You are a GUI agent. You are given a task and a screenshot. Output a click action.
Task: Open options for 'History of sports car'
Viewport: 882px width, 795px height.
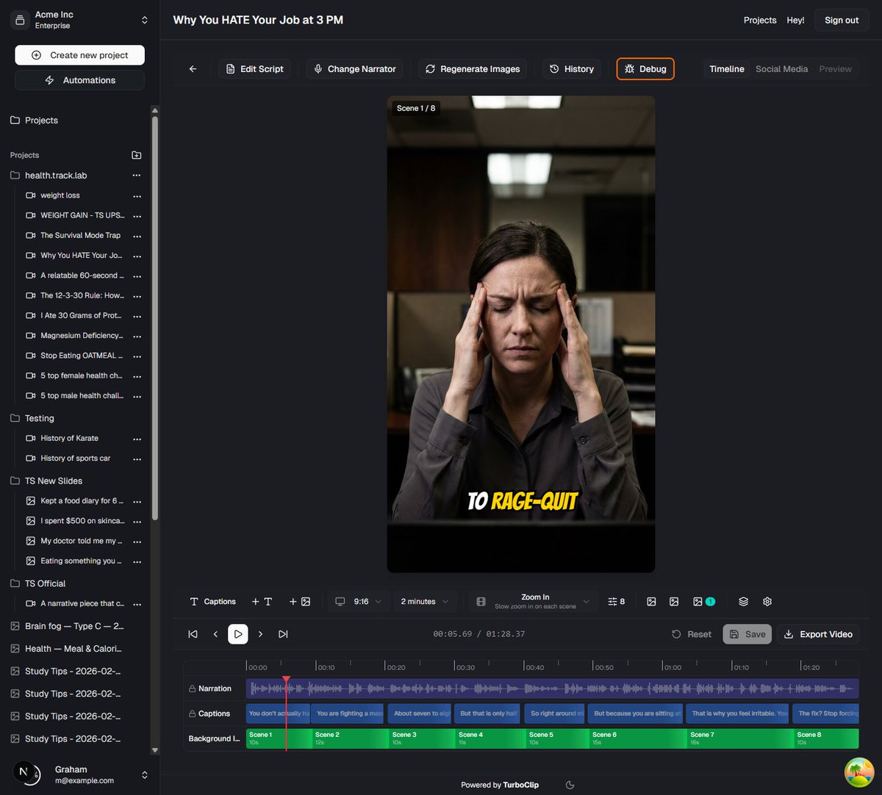[137, 458]
